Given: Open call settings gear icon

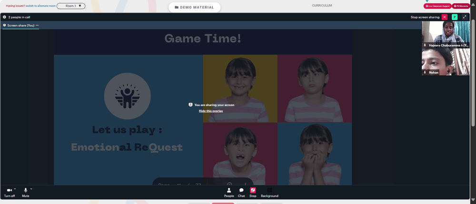Looking at the screenshot, I should coord(4,17).
